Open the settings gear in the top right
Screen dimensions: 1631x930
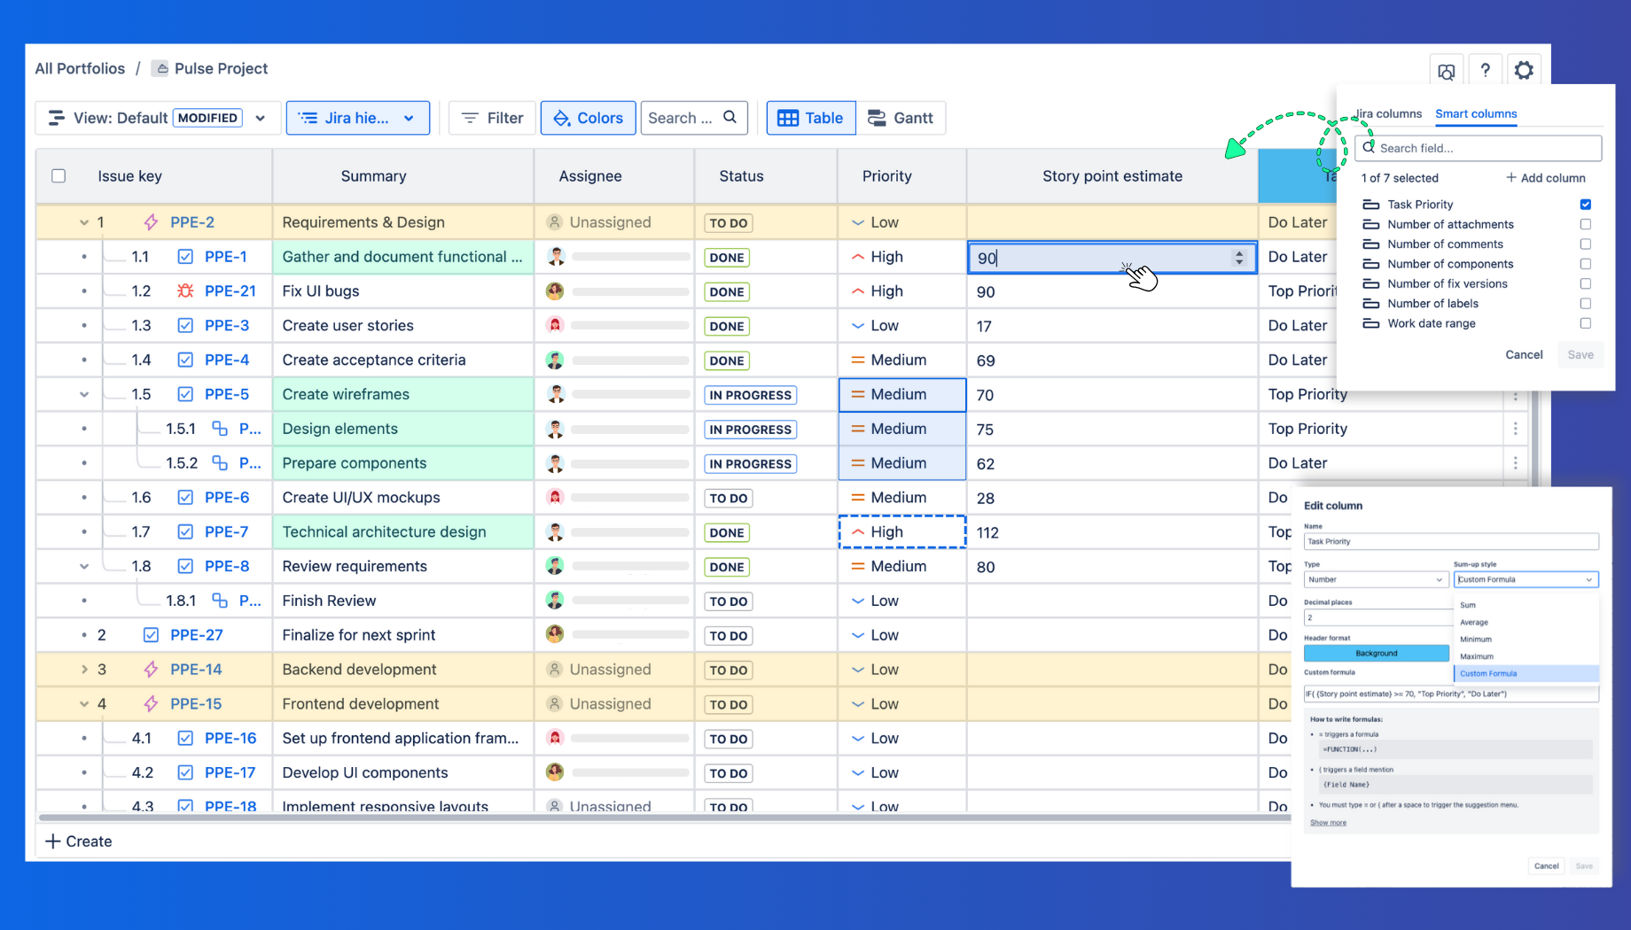click(1524, 70)
